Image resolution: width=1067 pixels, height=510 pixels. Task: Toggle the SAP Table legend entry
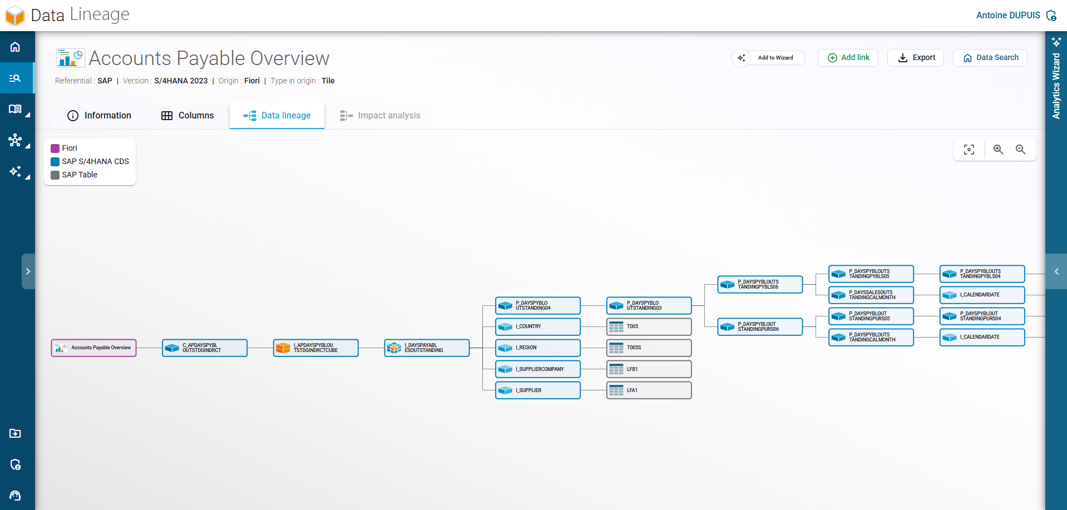79,175
